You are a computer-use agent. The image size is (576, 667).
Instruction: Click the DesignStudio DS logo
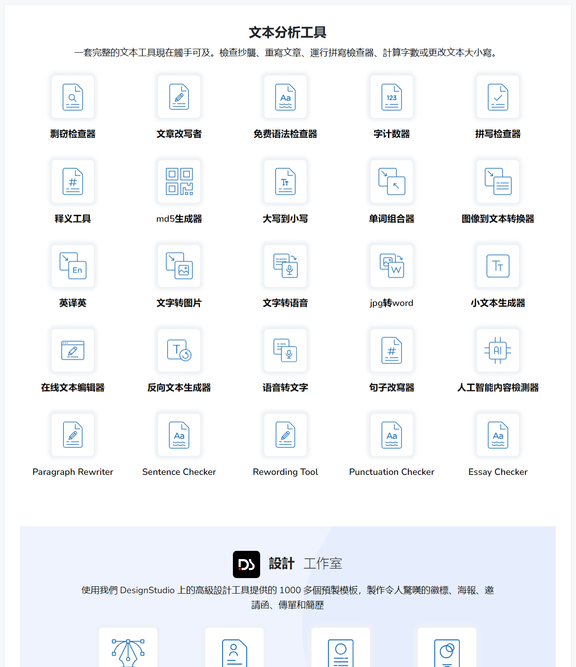pyautogui.click(x=246, y=564)
